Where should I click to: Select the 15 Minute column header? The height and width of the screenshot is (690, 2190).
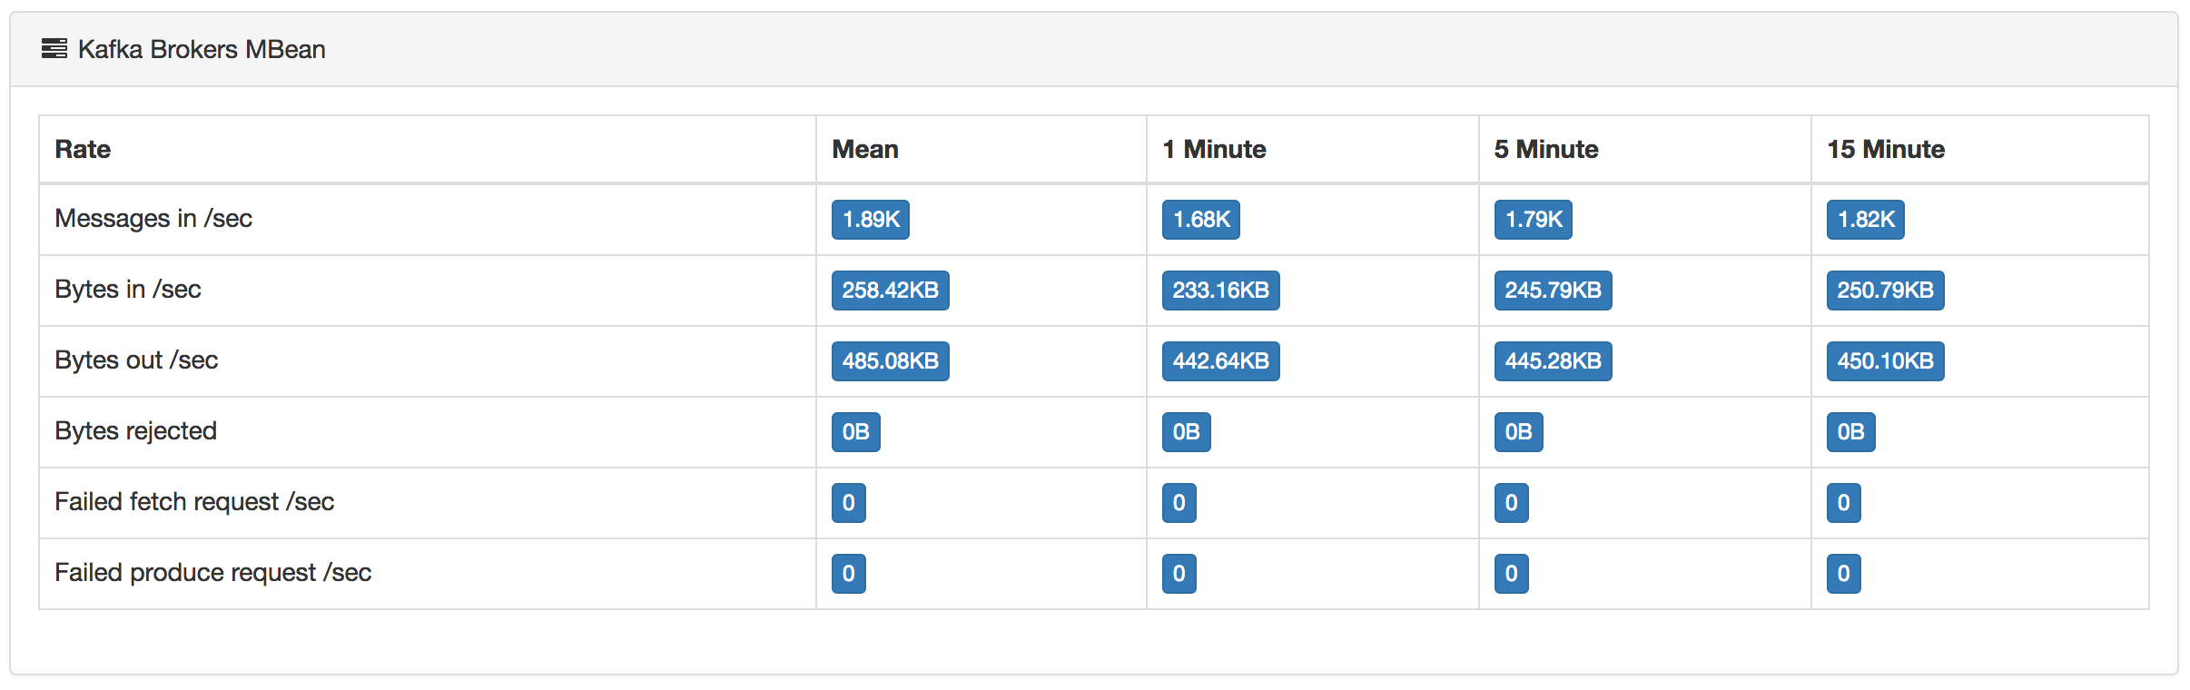coord(1886,149)
